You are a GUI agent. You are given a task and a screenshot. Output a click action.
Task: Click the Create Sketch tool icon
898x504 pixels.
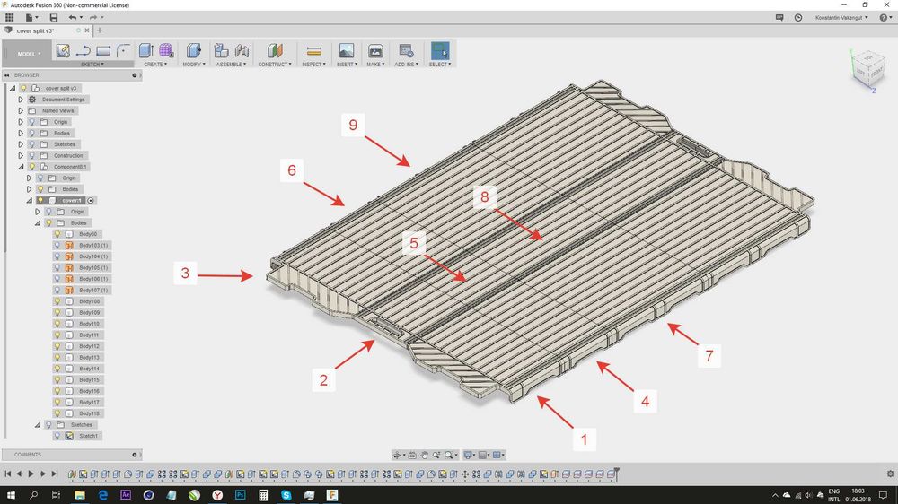click(x=63, y=51)
